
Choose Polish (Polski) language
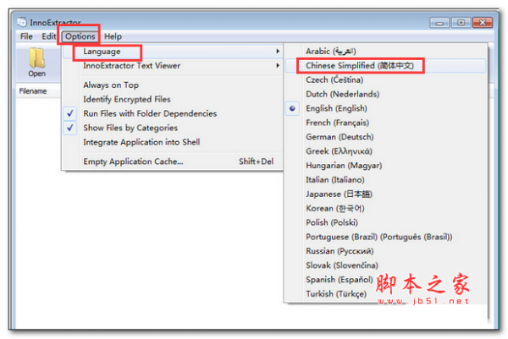[385, 222]
